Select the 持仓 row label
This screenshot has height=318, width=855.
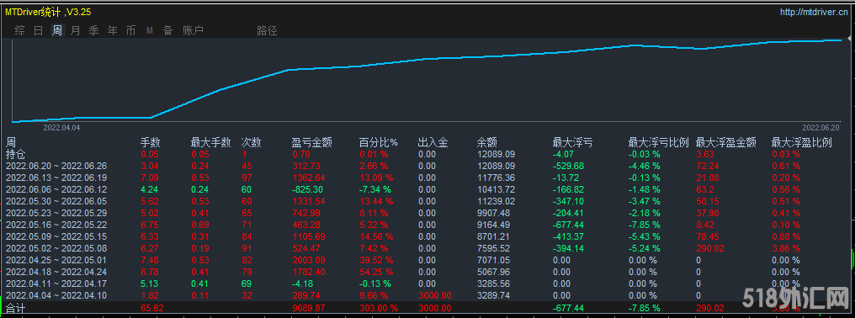[x=15, y=154]
